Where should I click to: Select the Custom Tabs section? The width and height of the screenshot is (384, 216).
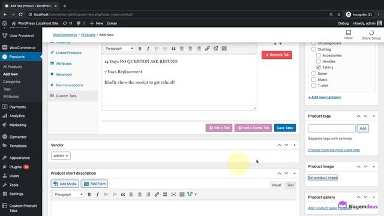click(x=73, y=96)
